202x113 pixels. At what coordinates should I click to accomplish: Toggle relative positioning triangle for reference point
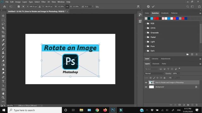[40, 7]
